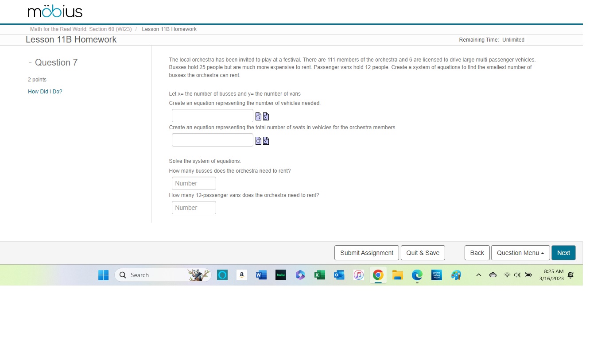Click the Remaining Time: Unlimited label
The height and width of the screenshot is (340, 605).
tap(492, 40)
